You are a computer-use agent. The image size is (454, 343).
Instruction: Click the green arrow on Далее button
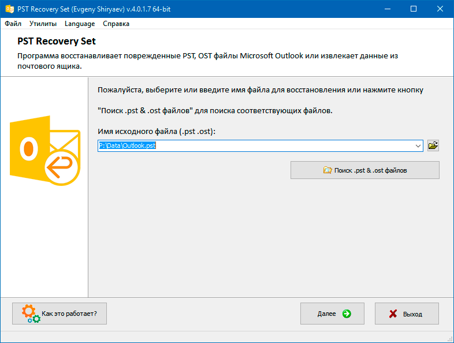(347, 314)
